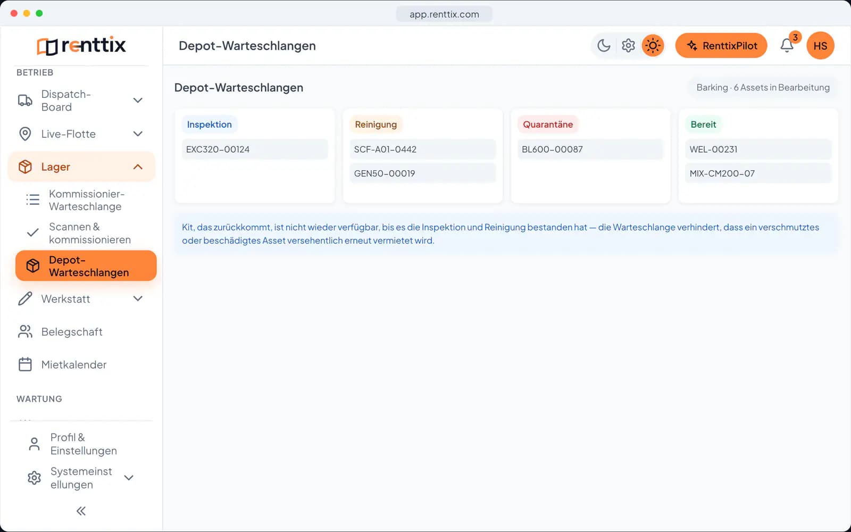Click the Scannen & kommissionieren checkmark icon
851x532 pixels.
point(33,233)
